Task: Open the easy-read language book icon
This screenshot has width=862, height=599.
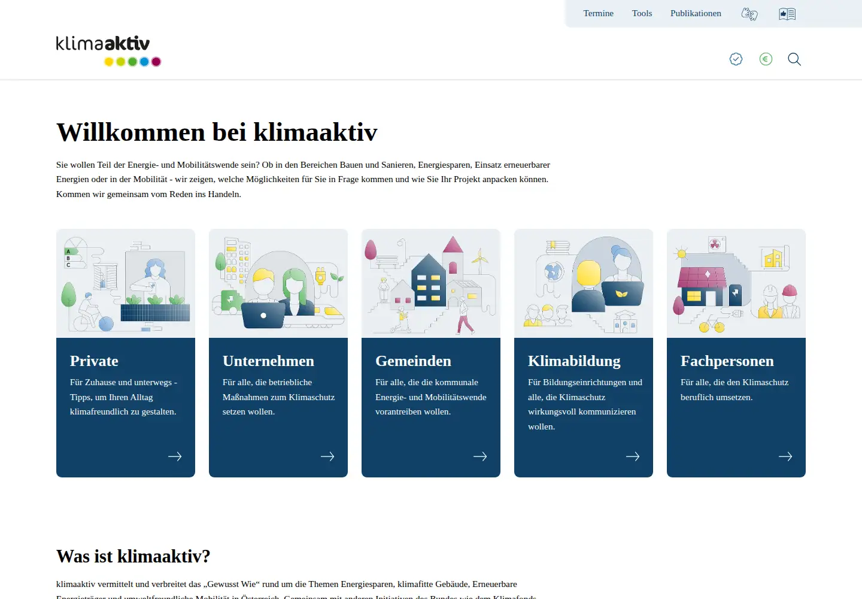Action: (x=787, y=14)
